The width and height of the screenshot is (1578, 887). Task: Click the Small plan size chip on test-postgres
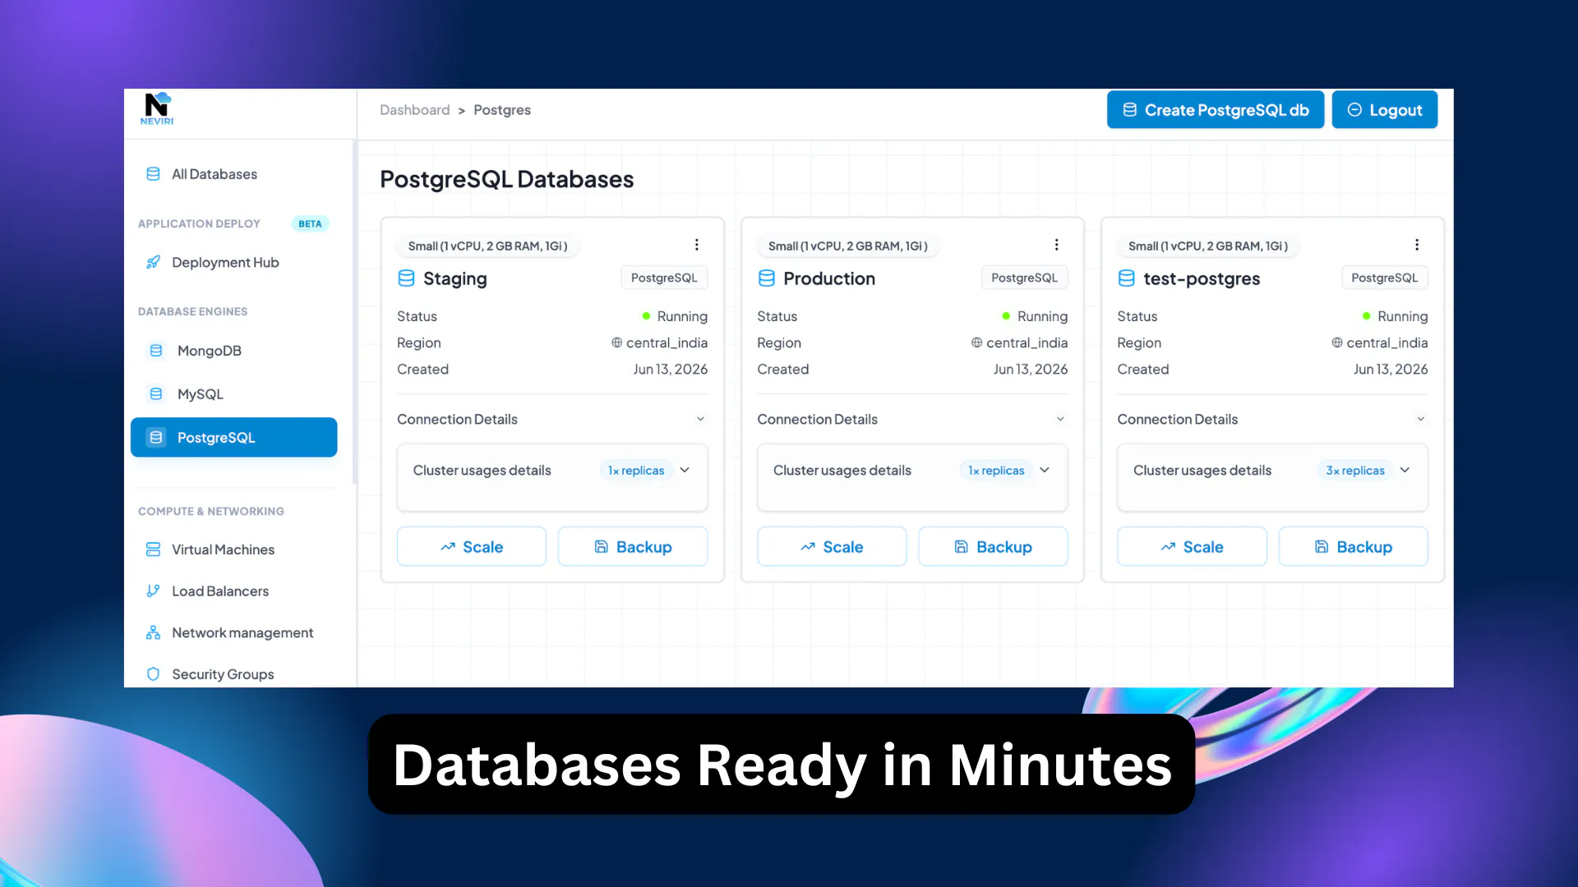[x=1208, y=246]
